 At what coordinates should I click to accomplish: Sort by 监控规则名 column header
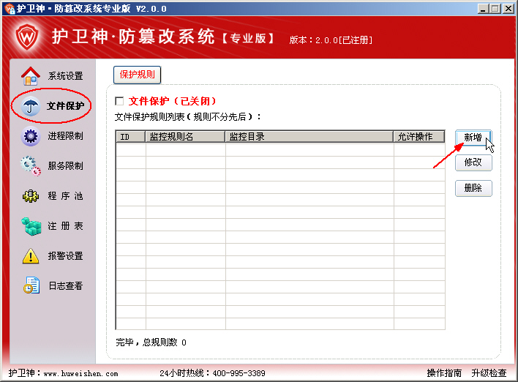(x=185, y=136)
